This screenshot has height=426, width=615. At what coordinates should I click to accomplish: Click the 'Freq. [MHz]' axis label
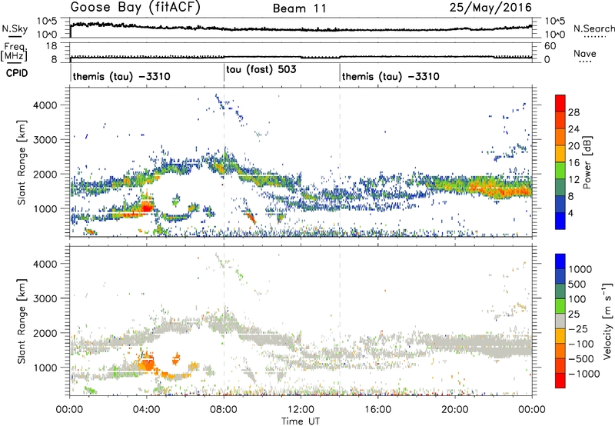(x=15, y=52)
